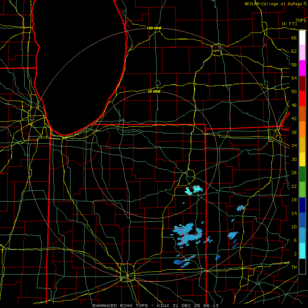Click the legend value '62'
Screen dimensions: 308x308
point(294,51)
